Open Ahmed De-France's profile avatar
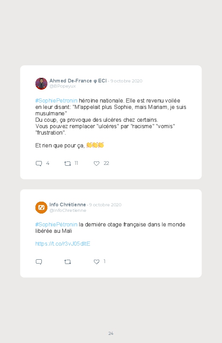This screenshot has height=343, width=222. 41,84
